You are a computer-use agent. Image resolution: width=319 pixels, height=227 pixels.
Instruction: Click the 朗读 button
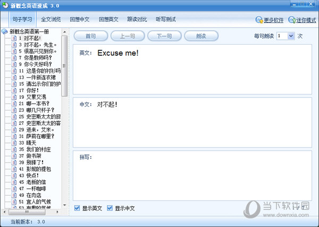(201, 36)
